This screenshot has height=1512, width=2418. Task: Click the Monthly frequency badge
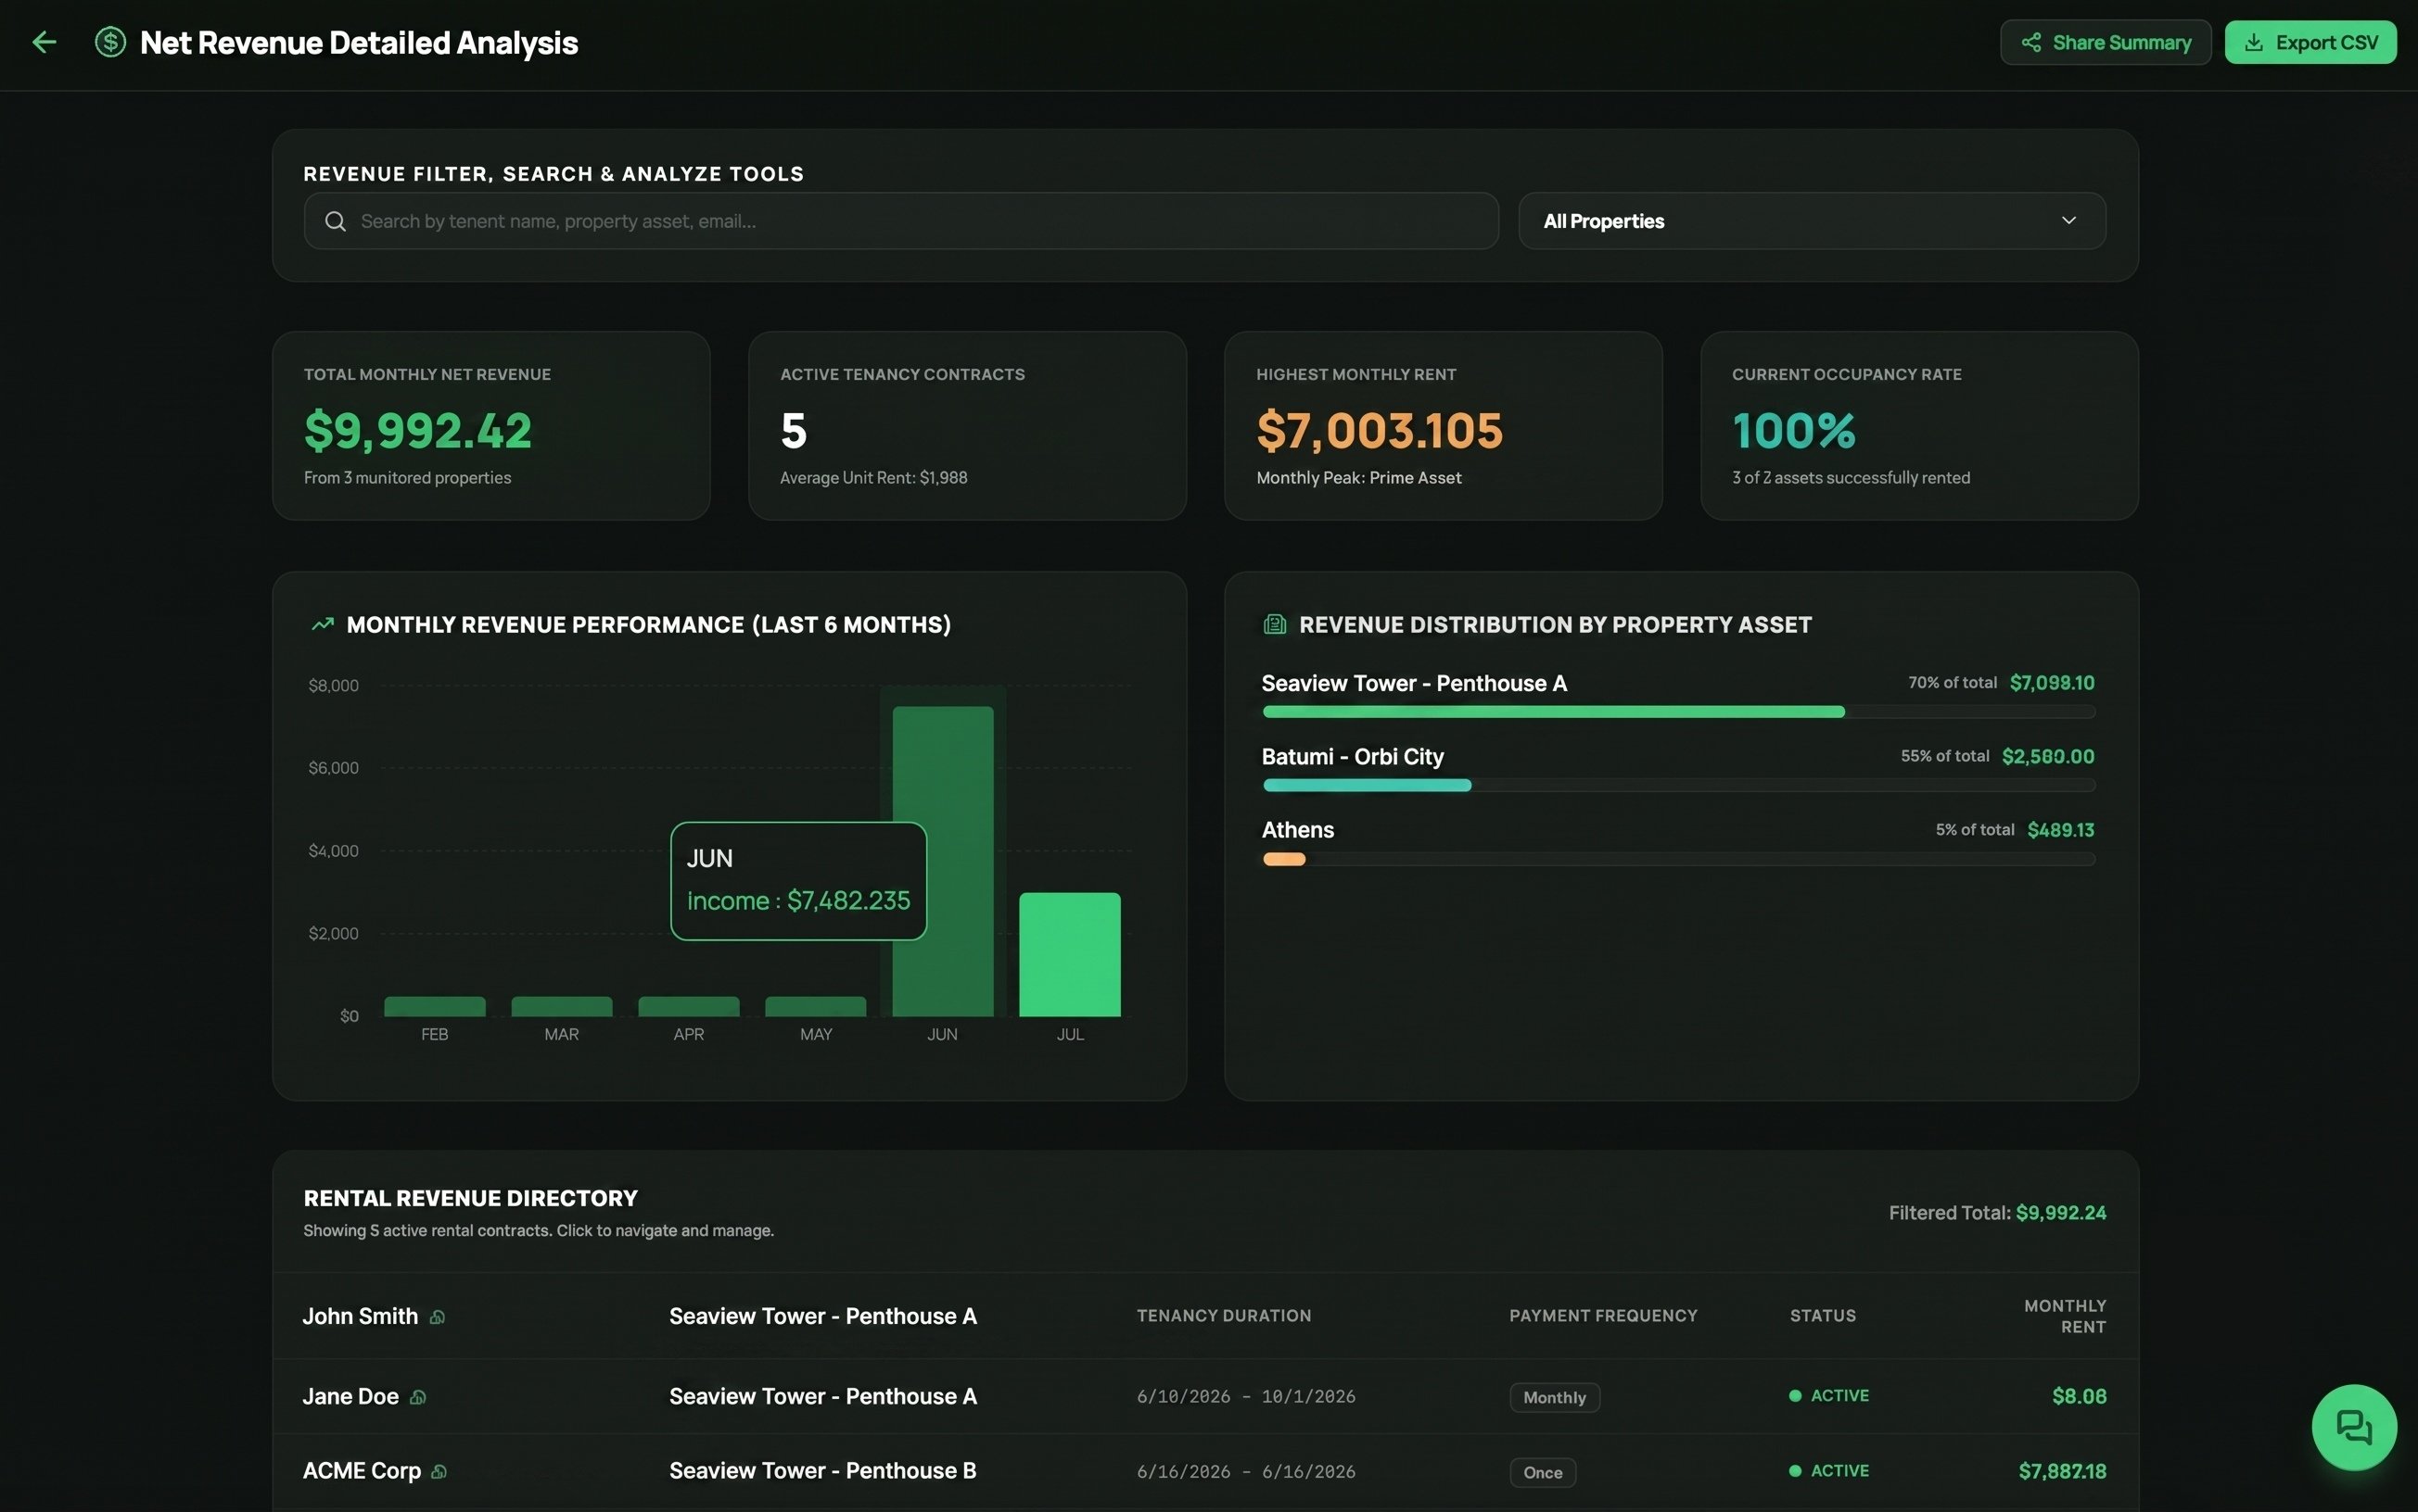[1554, 1397]
